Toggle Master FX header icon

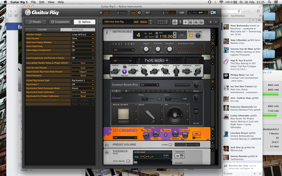pyautogui.click(x=201, y=22)
